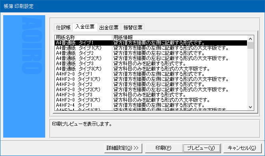The image size is (265, 156).
Task: Click the 印刷(P) button
Action: tap(163, 148)
